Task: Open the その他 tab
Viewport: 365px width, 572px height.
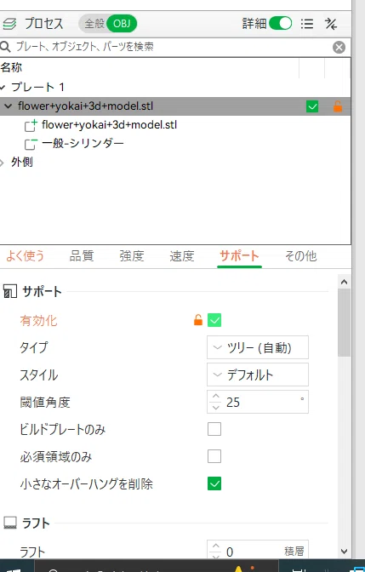Action: [300, 255]
